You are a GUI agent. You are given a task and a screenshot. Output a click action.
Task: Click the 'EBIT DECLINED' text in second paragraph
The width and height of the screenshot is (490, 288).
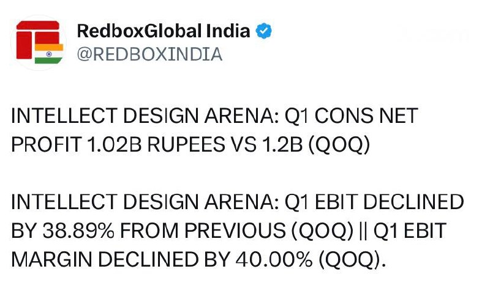tap(389, 202)
